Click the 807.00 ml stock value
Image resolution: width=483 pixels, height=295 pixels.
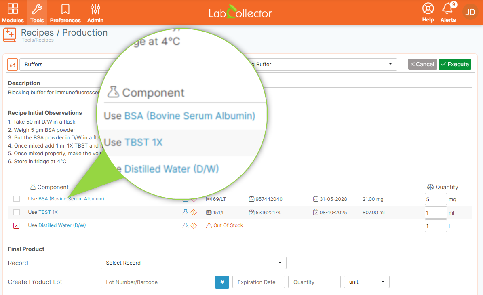(373, 212)
